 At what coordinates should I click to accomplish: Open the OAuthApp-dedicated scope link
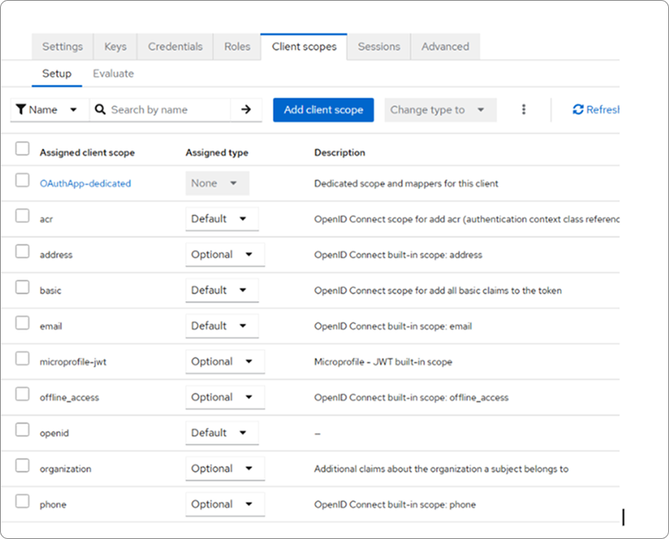[x=85, y=183]
